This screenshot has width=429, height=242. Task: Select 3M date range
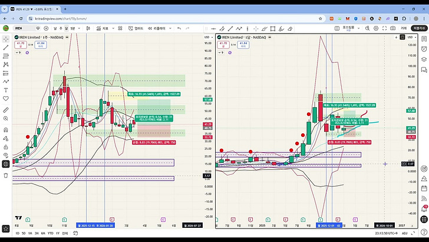pos(37,233)
